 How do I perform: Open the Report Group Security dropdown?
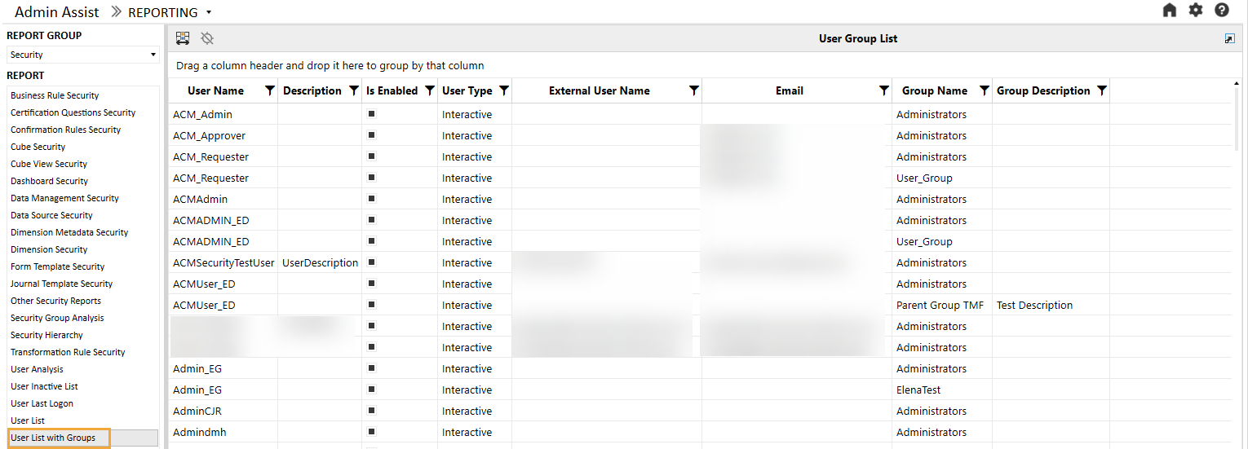click(x=83, y=55)
